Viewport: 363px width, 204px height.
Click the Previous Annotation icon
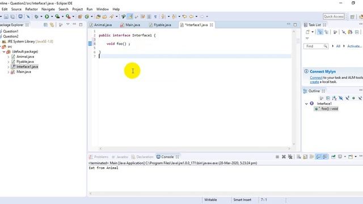174,16
